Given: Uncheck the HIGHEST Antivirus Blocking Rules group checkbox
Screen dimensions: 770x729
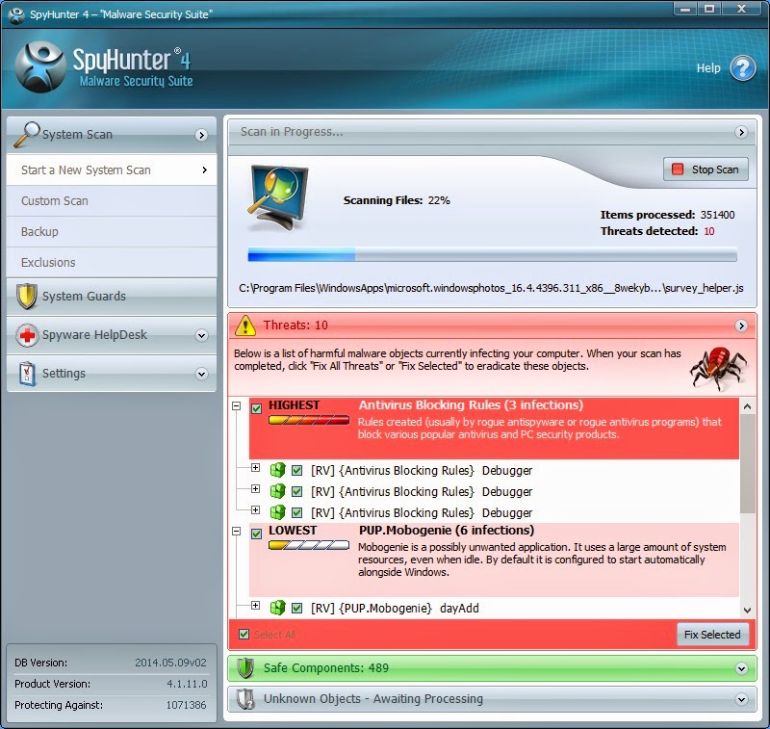Looking at the screenshot, I should (x=256, y=408).
